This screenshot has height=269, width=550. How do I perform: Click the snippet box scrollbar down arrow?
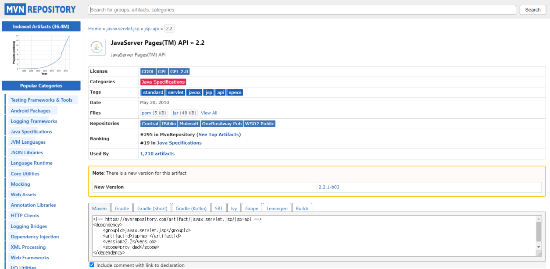coord(539,247)
